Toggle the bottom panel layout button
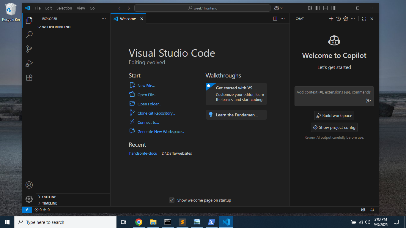This screenshot has width=406, height=228. pos(325,8)
